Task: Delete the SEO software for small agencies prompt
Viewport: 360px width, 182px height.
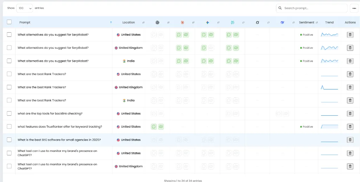Action: 350,140
